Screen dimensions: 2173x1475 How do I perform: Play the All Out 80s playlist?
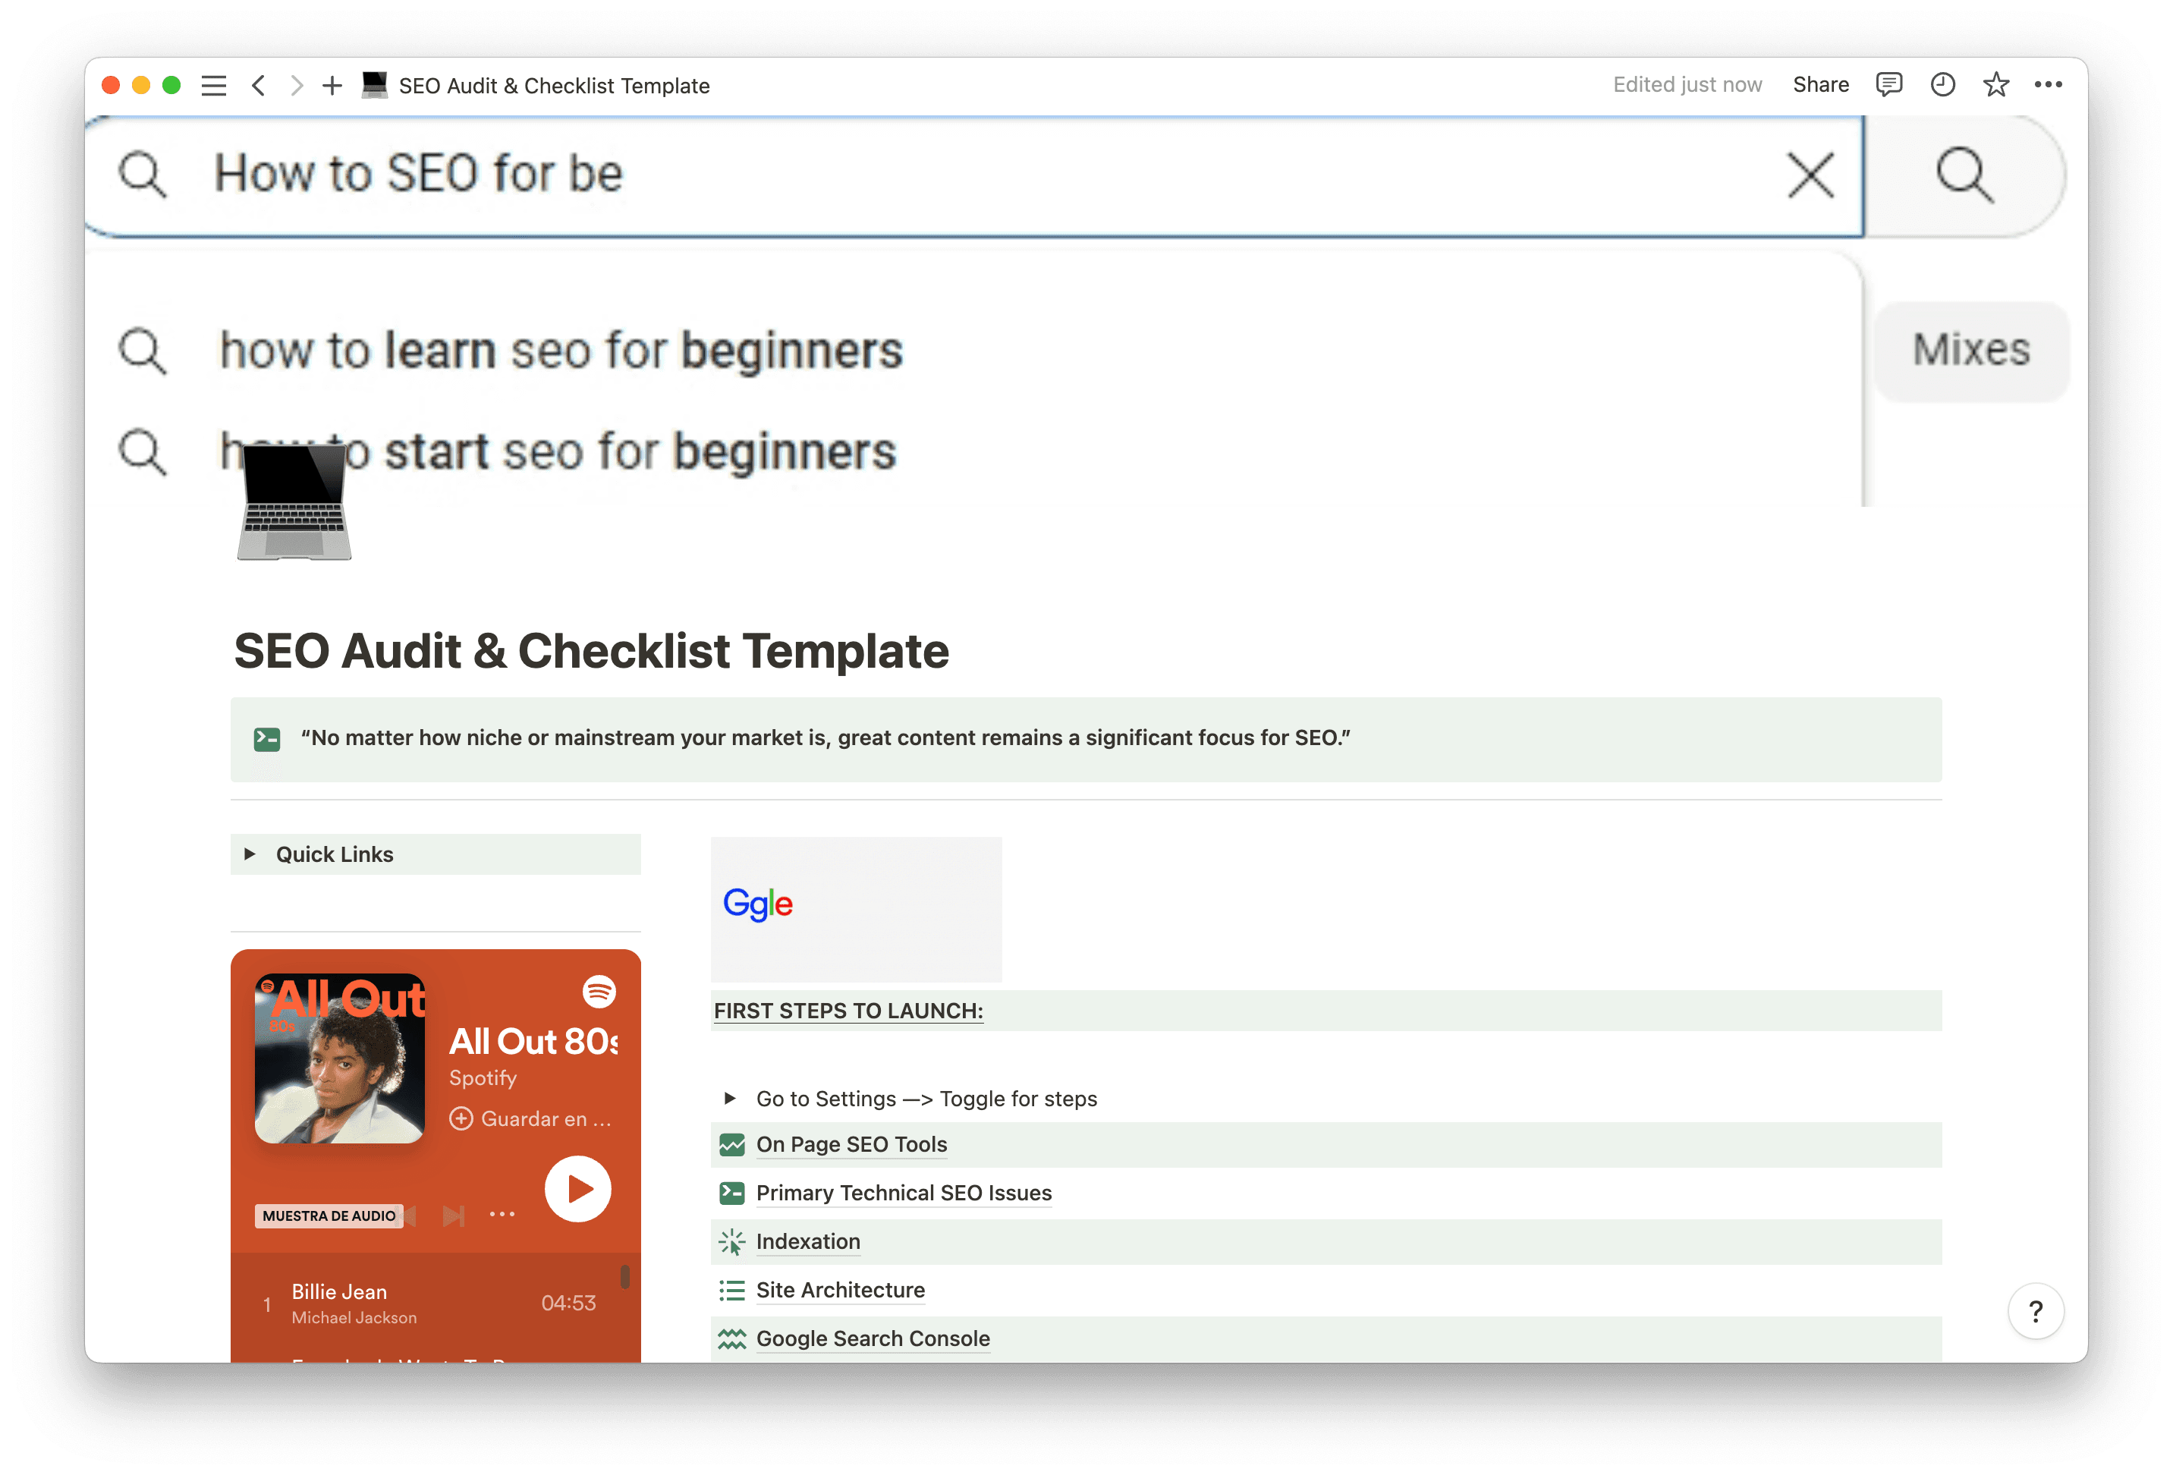577,1189
